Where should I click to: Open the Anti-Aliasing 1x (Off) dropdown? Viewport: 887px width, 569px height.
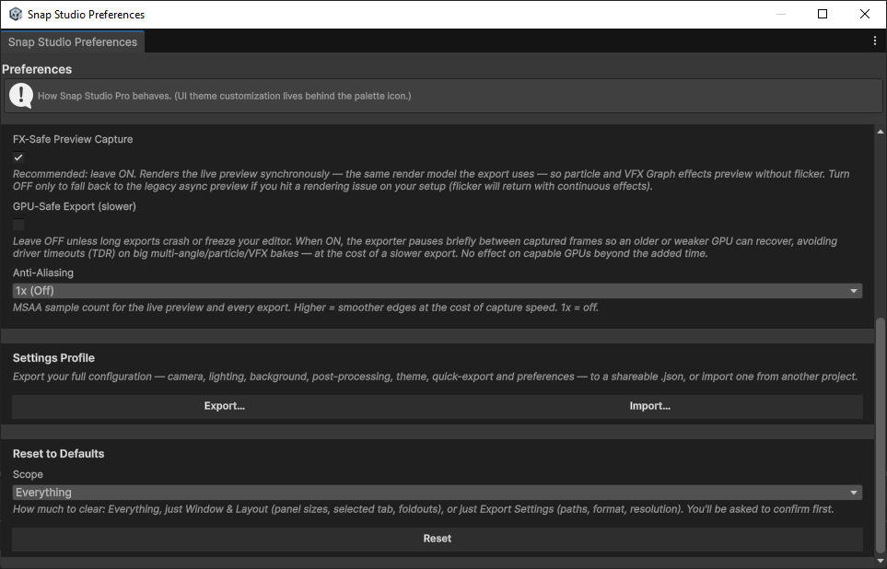pyautogui.click(x=438, y=291)
